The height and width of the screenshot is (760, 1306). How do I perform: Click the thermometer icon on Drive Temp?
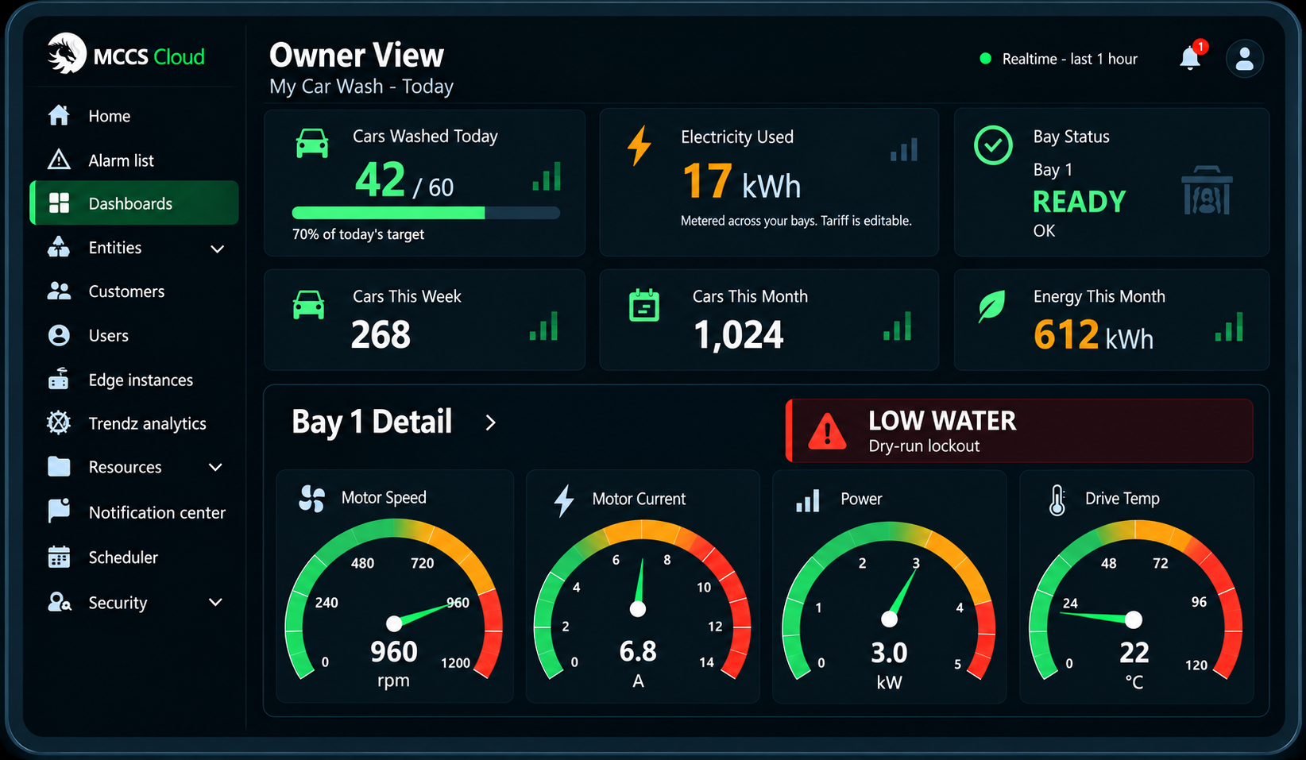1057,500
